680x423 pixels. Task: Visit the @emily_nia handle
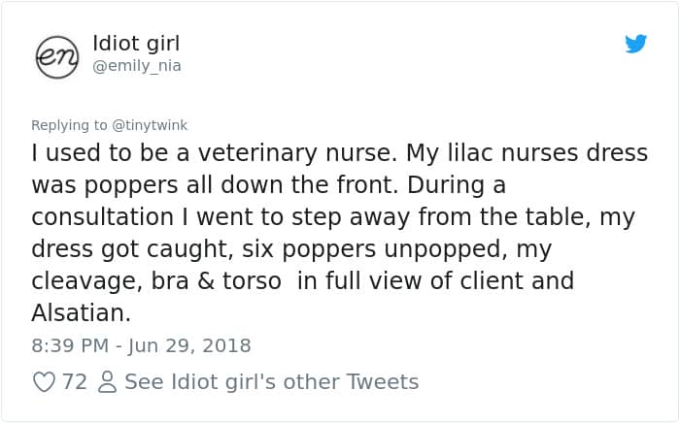click(136, 66)
